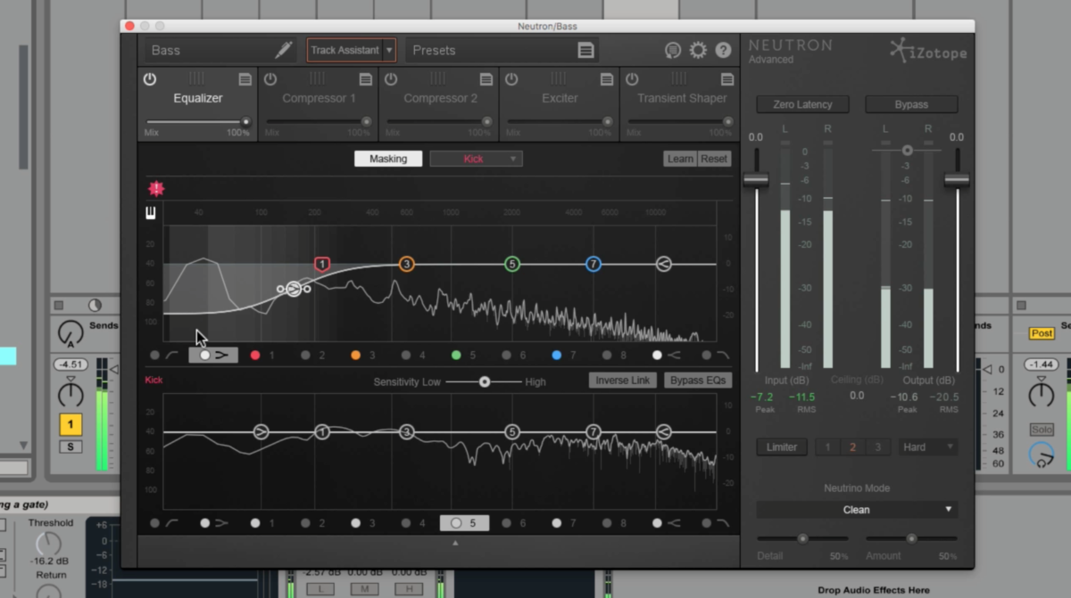
Task: Choose limiter mode 1
Action: [827, 447]
